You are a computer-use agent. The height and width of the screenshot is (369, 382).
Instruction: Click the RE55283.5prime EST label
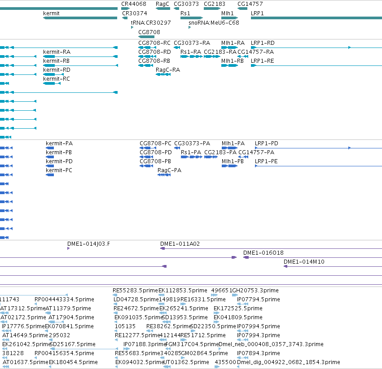(135, 291)
